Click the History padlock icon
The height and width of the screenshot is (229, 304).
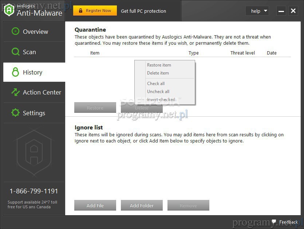(15, 72)
